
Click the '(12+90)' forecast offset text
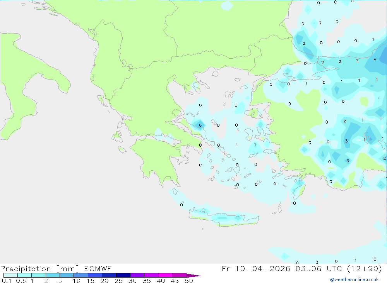[364, 268]
